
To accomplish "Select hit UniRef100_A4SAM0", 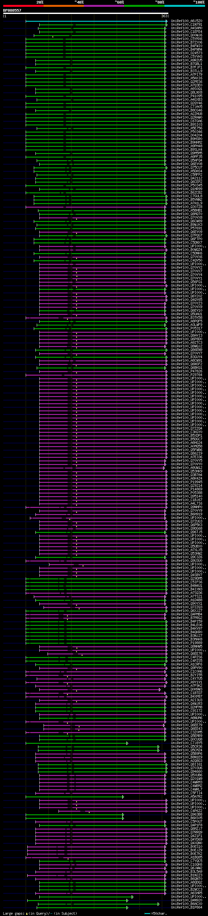I will point(187,28).
